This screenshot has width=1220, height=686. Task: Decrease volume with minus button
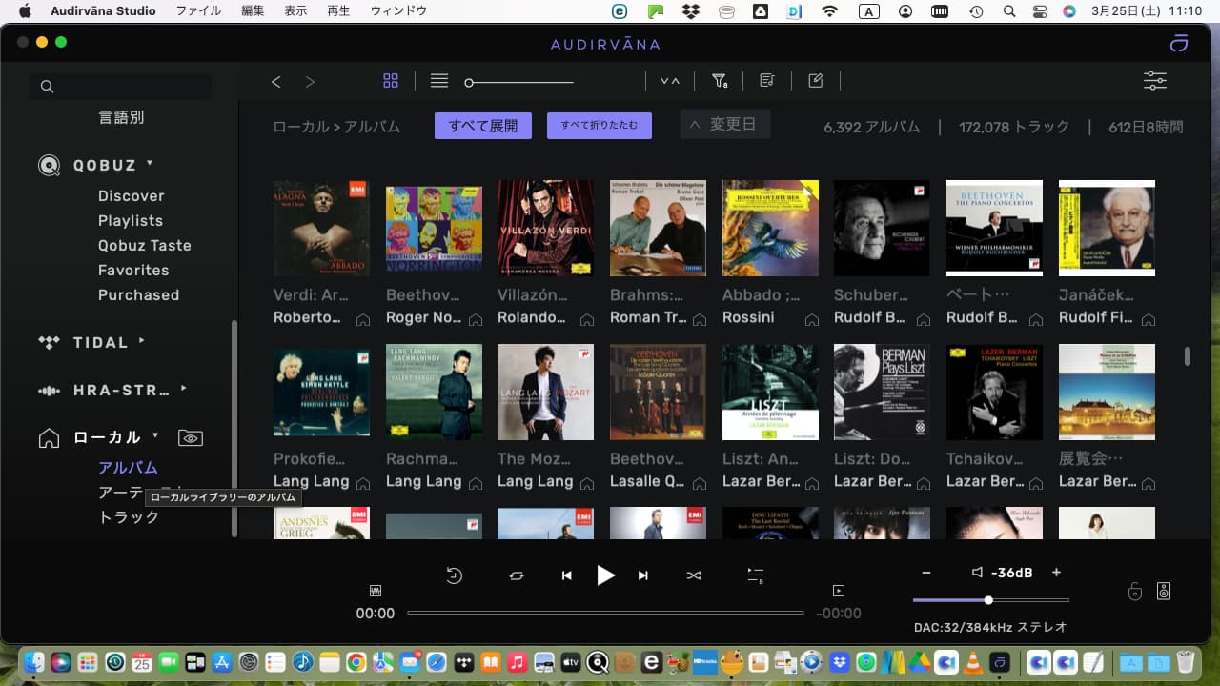[x=926, y=573]
